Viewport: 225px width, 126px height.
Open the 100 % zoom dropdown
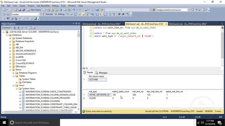91,68
